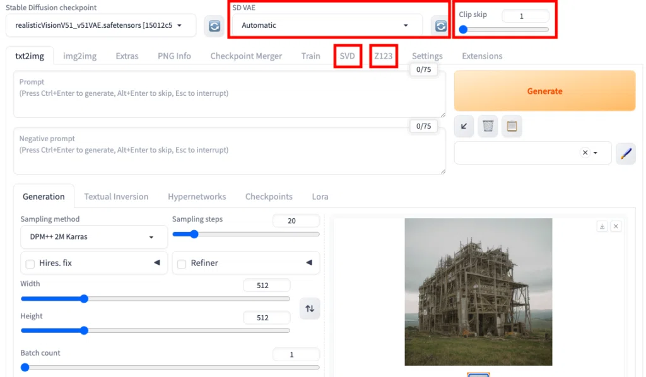The image size is (646, 377).
Task: Close the generated image preview
Action: point(616,226)
